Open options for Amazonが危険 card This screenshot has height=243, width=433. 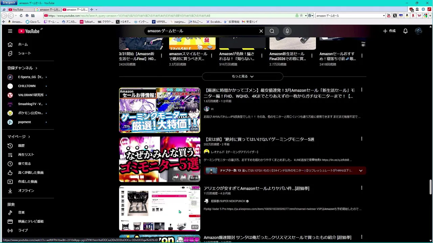point(261,56)
